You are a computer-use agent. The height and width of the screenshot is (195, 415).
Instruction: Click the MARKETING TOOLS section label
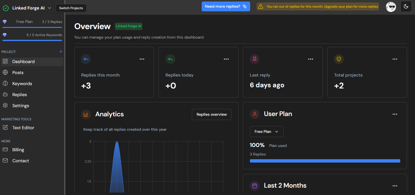click(x=16, y=119)
